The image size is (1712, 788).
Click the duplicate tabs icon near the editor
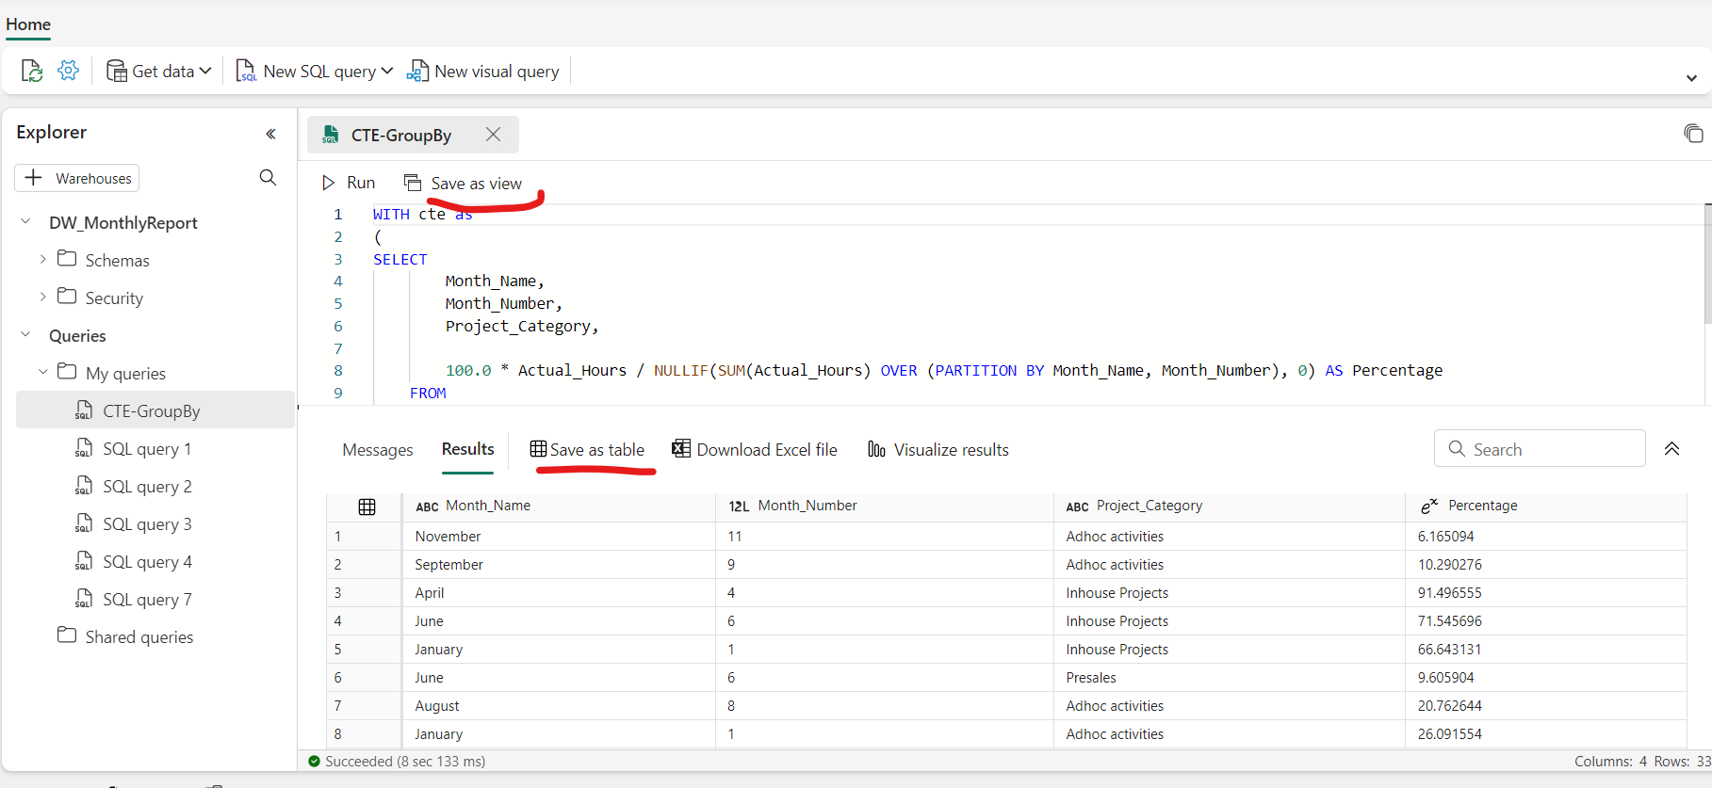[x=1693, y=134]
